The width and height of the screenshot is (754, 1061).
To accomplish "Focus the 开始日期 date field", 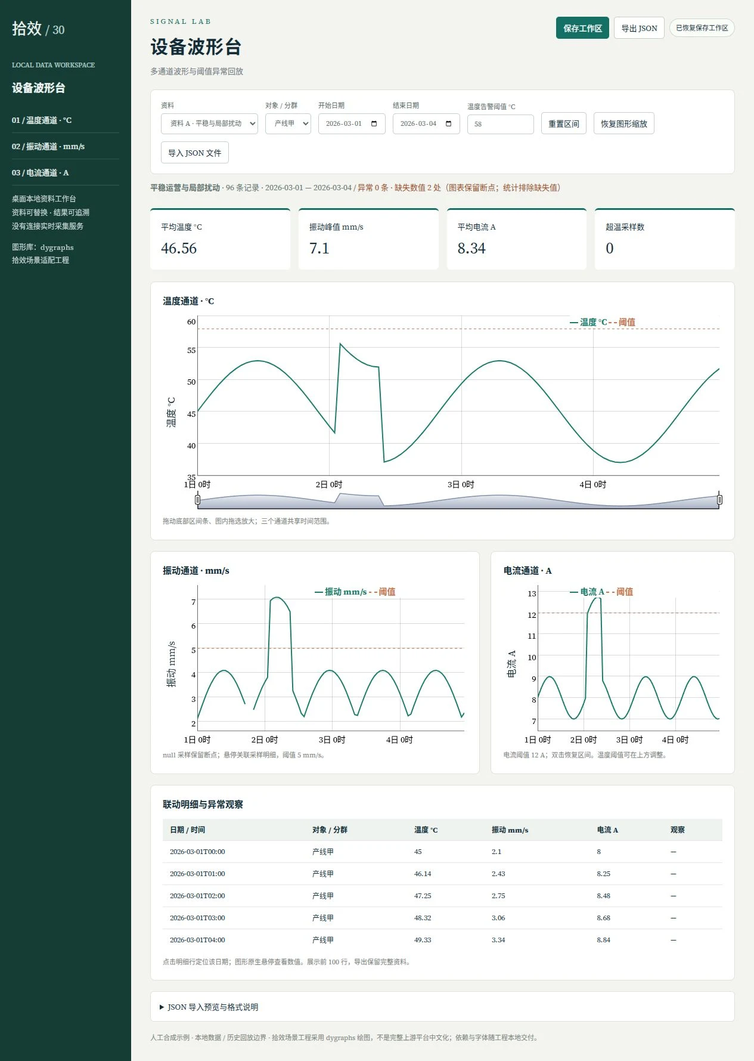I will pos(352,123).
